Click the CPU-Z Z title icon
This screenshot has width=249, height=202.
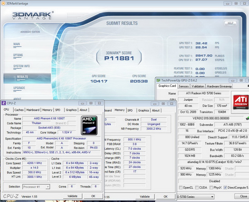tap(4, 103)
